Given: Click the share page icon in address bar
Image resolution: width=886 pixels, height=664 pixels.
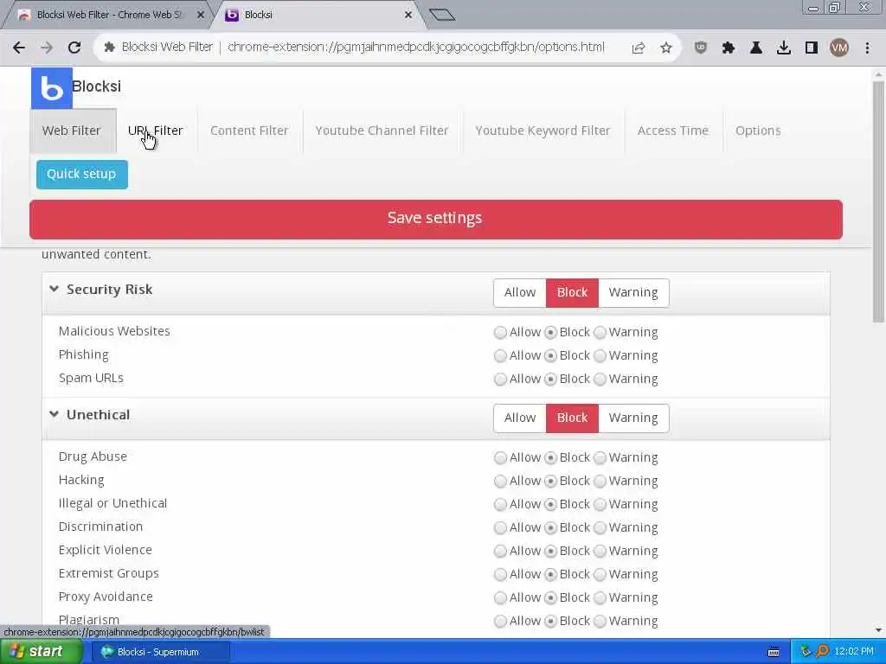Looking at the screenshot, I should (x=639, y=48).
